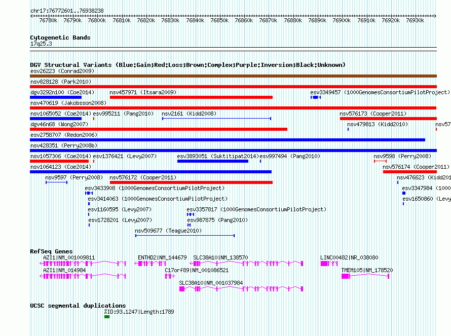
Task: Click the dgv46n68 (Wong2007) label
Action: tap(59, 124)
